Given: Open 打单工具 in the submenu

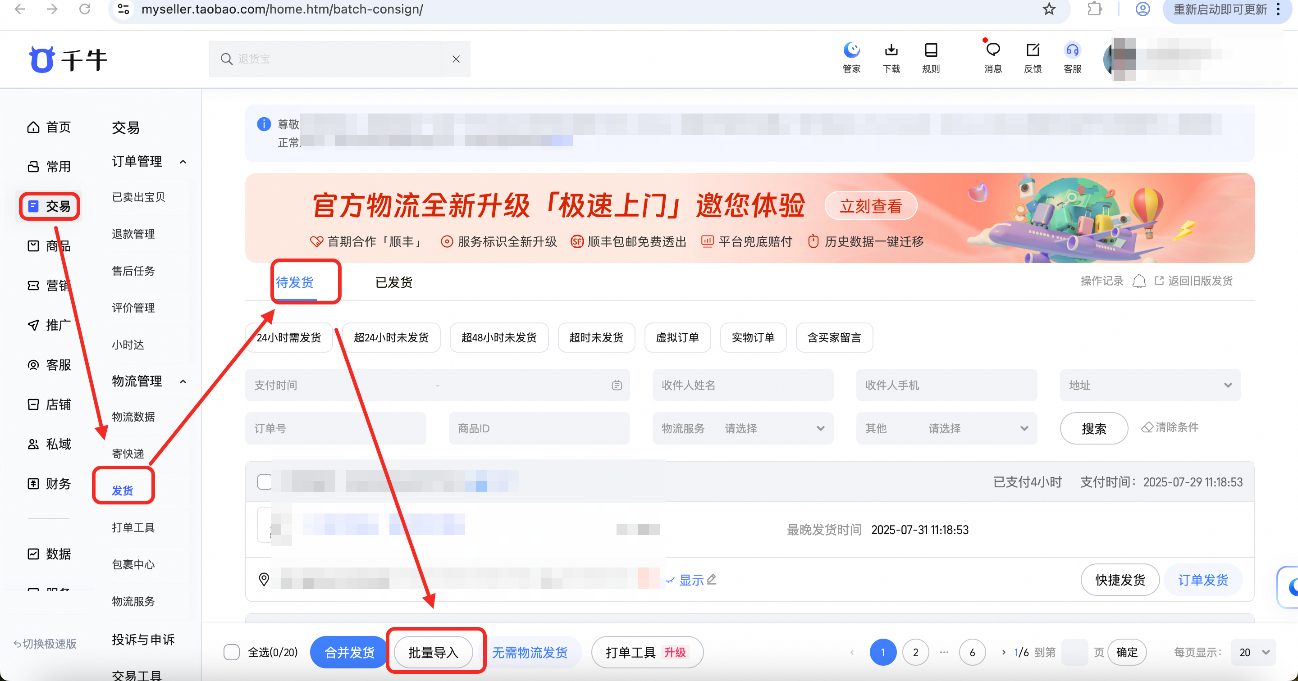Looking at the screenshot, I should 133,527.
